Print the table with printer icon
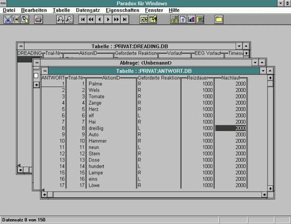Image resolution: width=291 pixels, height=224 pixels. pyautogui.click(x=39, y=20)
